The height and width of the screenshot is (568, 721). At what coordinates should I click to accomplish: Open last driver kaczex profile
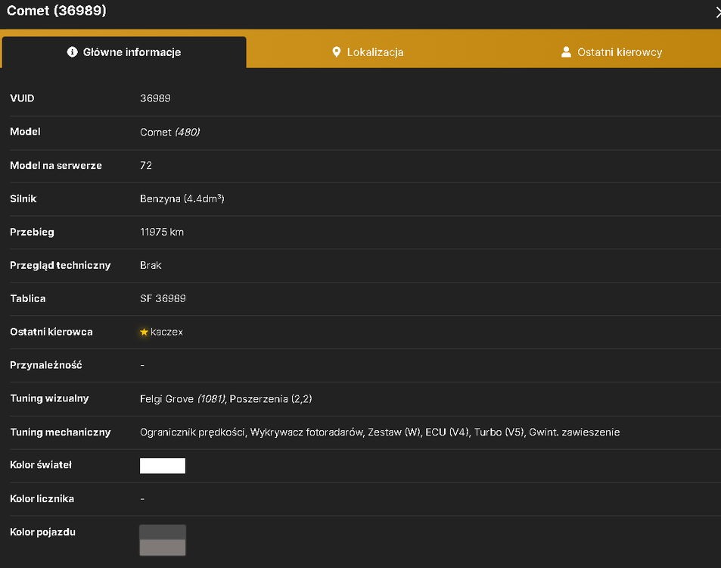coord(166,332)
